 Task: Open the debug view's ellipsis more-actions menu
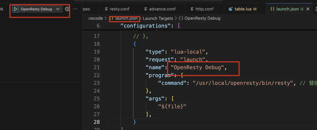point(75,9)
